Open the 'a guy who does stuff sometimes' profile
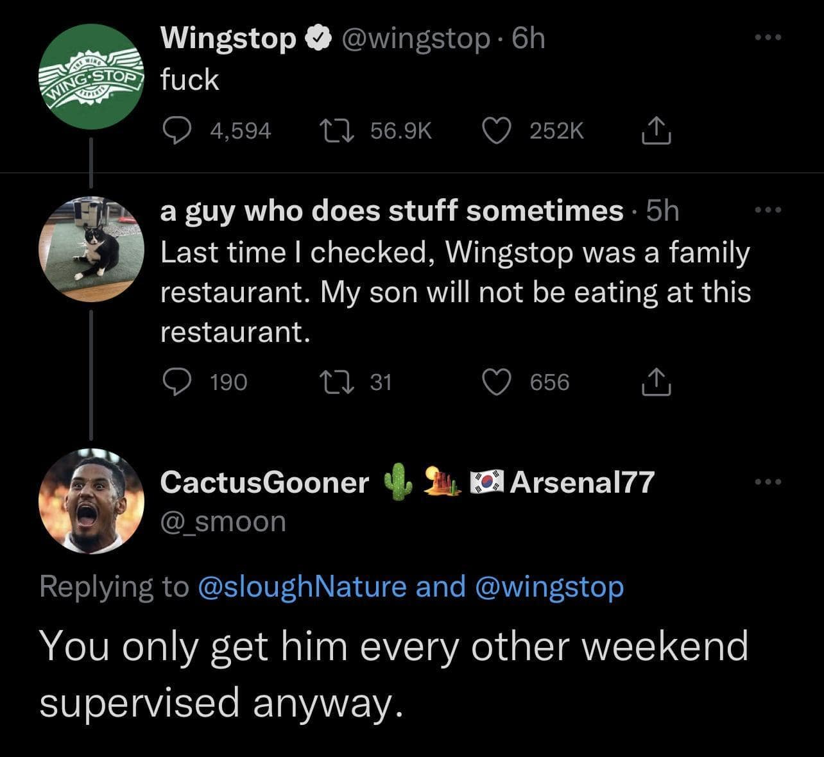The image size is (824, 757). pos(391,210)
